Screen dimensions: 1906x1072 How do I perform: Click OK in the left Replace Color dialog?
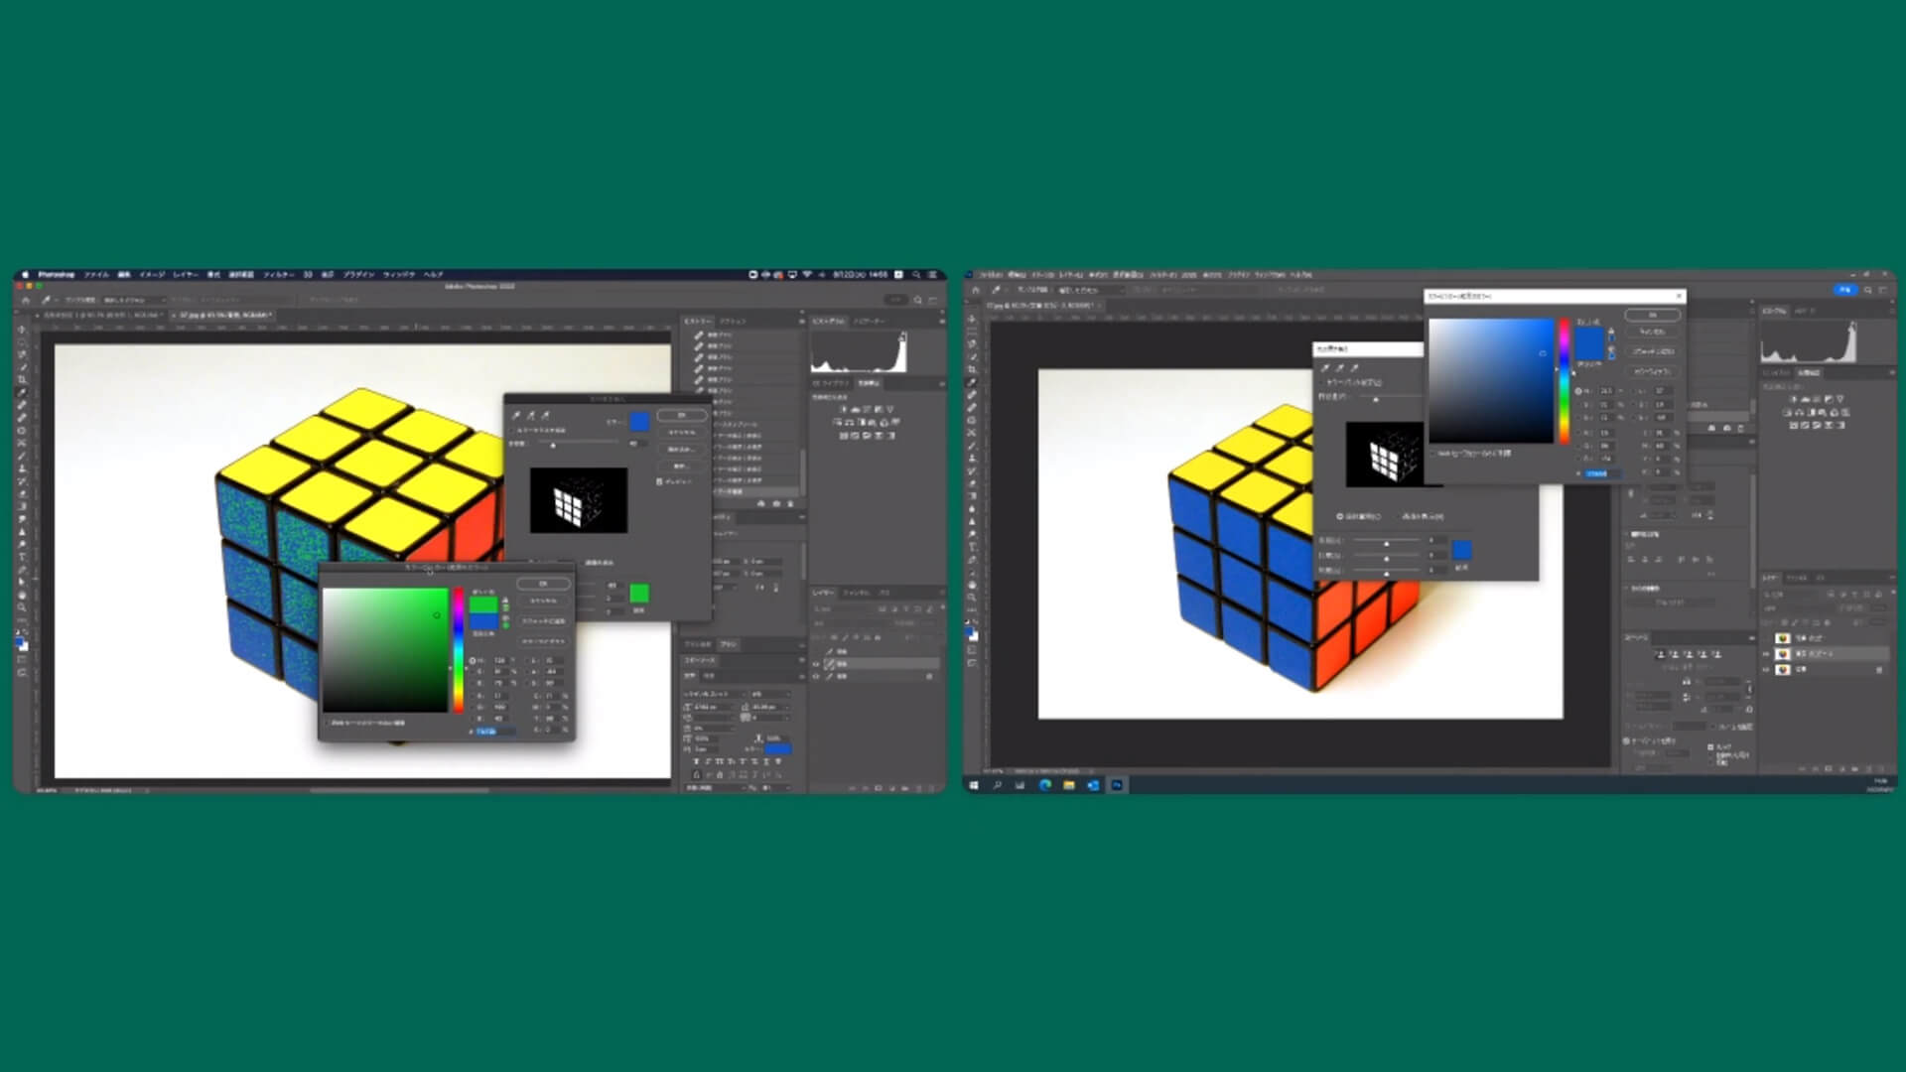tap(681, 415)
